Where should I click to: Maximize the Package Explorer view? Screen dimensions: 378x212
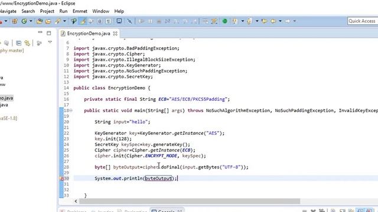(49, 33)
